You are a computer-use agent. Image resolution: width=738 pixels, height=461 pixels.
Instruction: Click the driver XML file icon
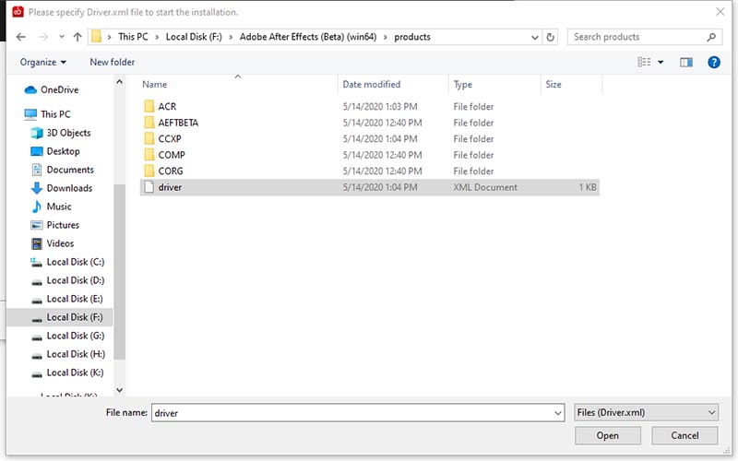click(149, 187)
